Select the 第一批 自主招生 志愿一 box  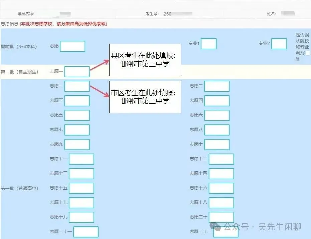[x=76, y=71]
